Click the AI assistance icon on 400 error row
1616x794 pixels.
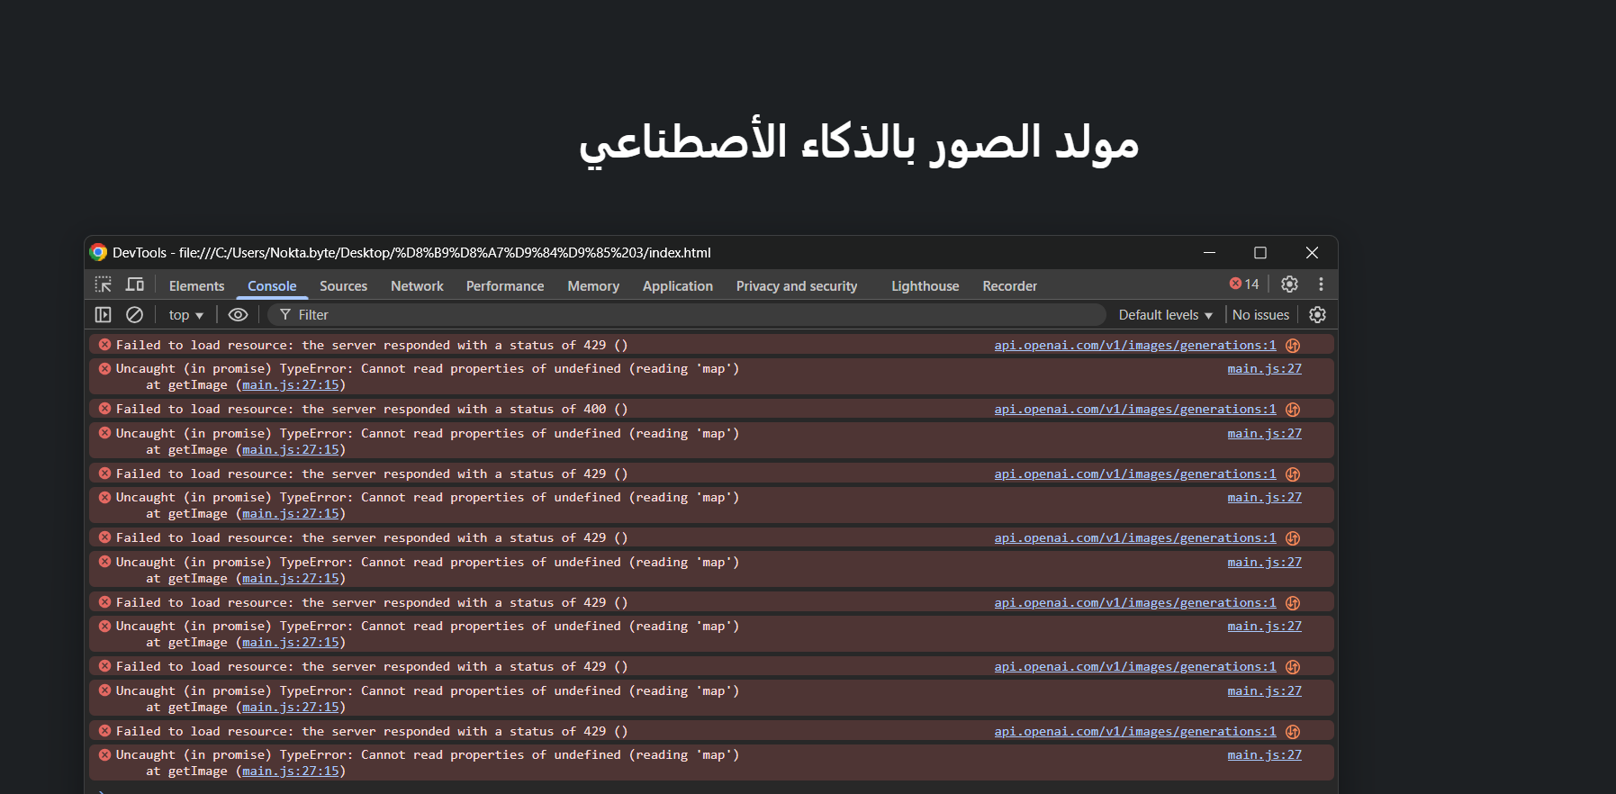(1293, 410)
